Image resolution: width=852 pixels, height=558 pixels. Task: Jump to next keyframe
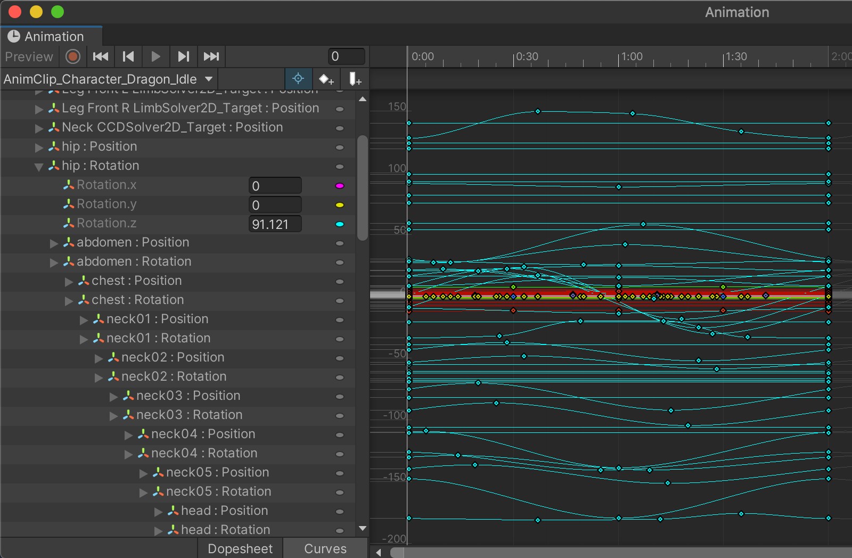click(x=184, y=56)
